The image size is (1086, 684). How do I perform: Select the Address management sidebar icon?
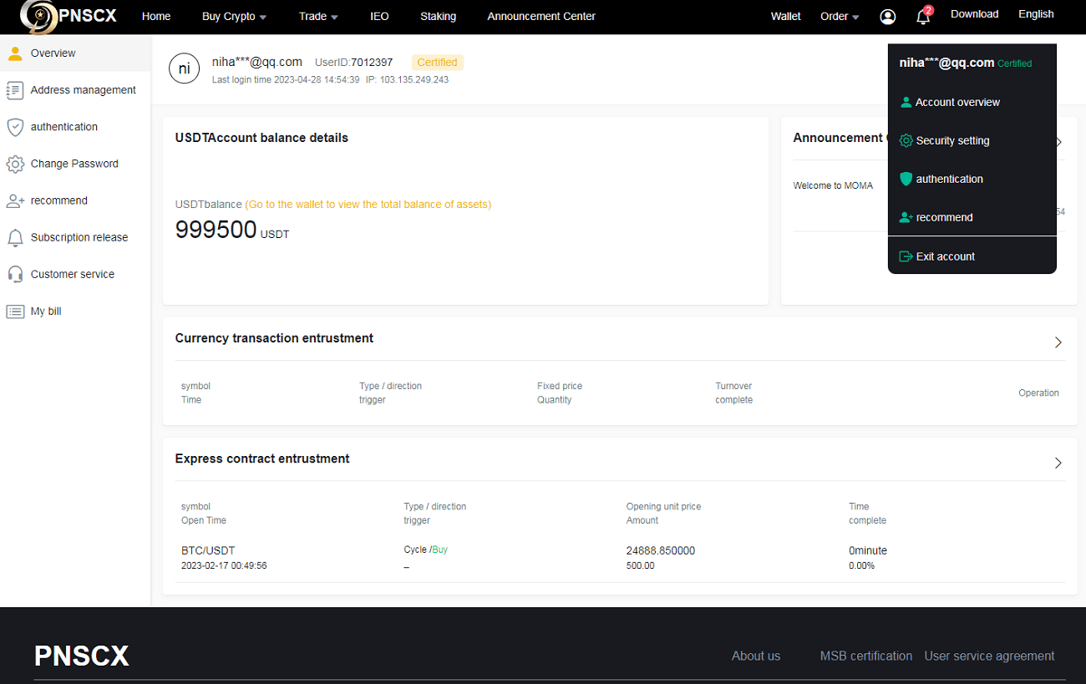15,89
